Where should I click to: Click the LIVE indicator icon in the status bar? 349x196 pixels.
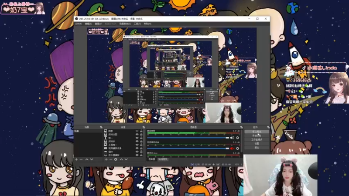(192, 165)
